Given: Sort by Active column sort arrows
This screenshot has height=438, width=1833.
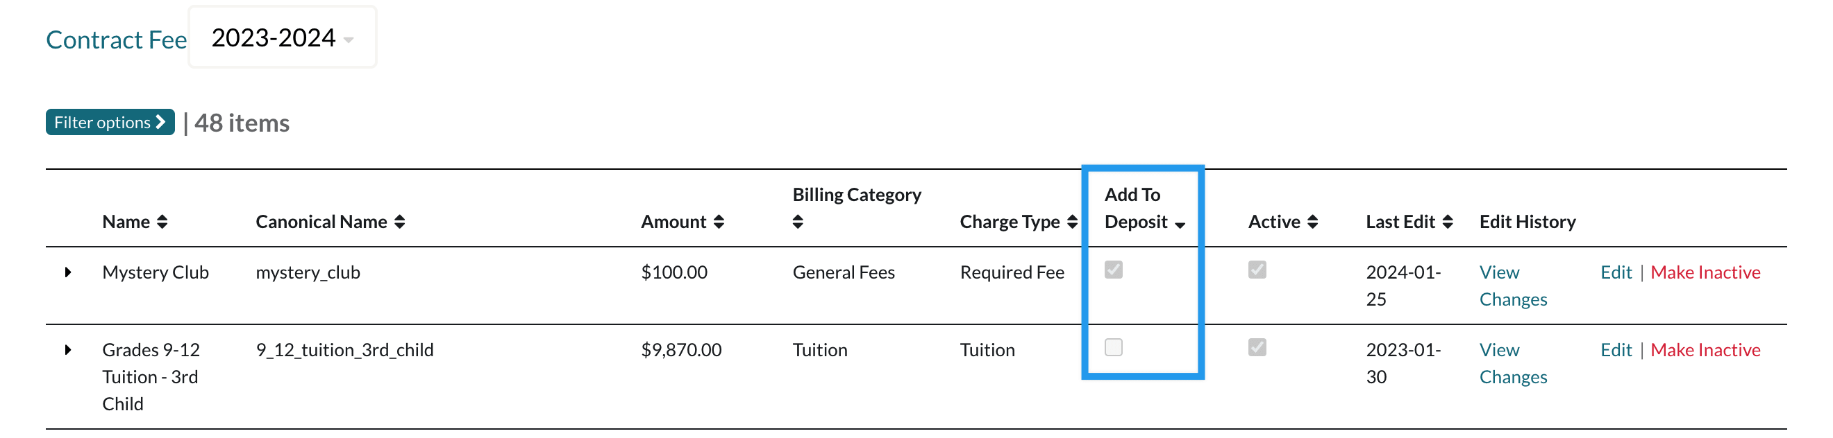Looking at the screenshot, I should [1313, 222].
